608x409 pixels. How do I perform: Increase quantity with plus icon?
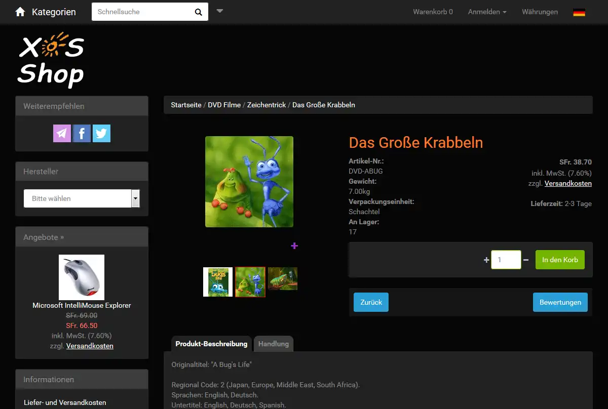click(x=486, y=260)
